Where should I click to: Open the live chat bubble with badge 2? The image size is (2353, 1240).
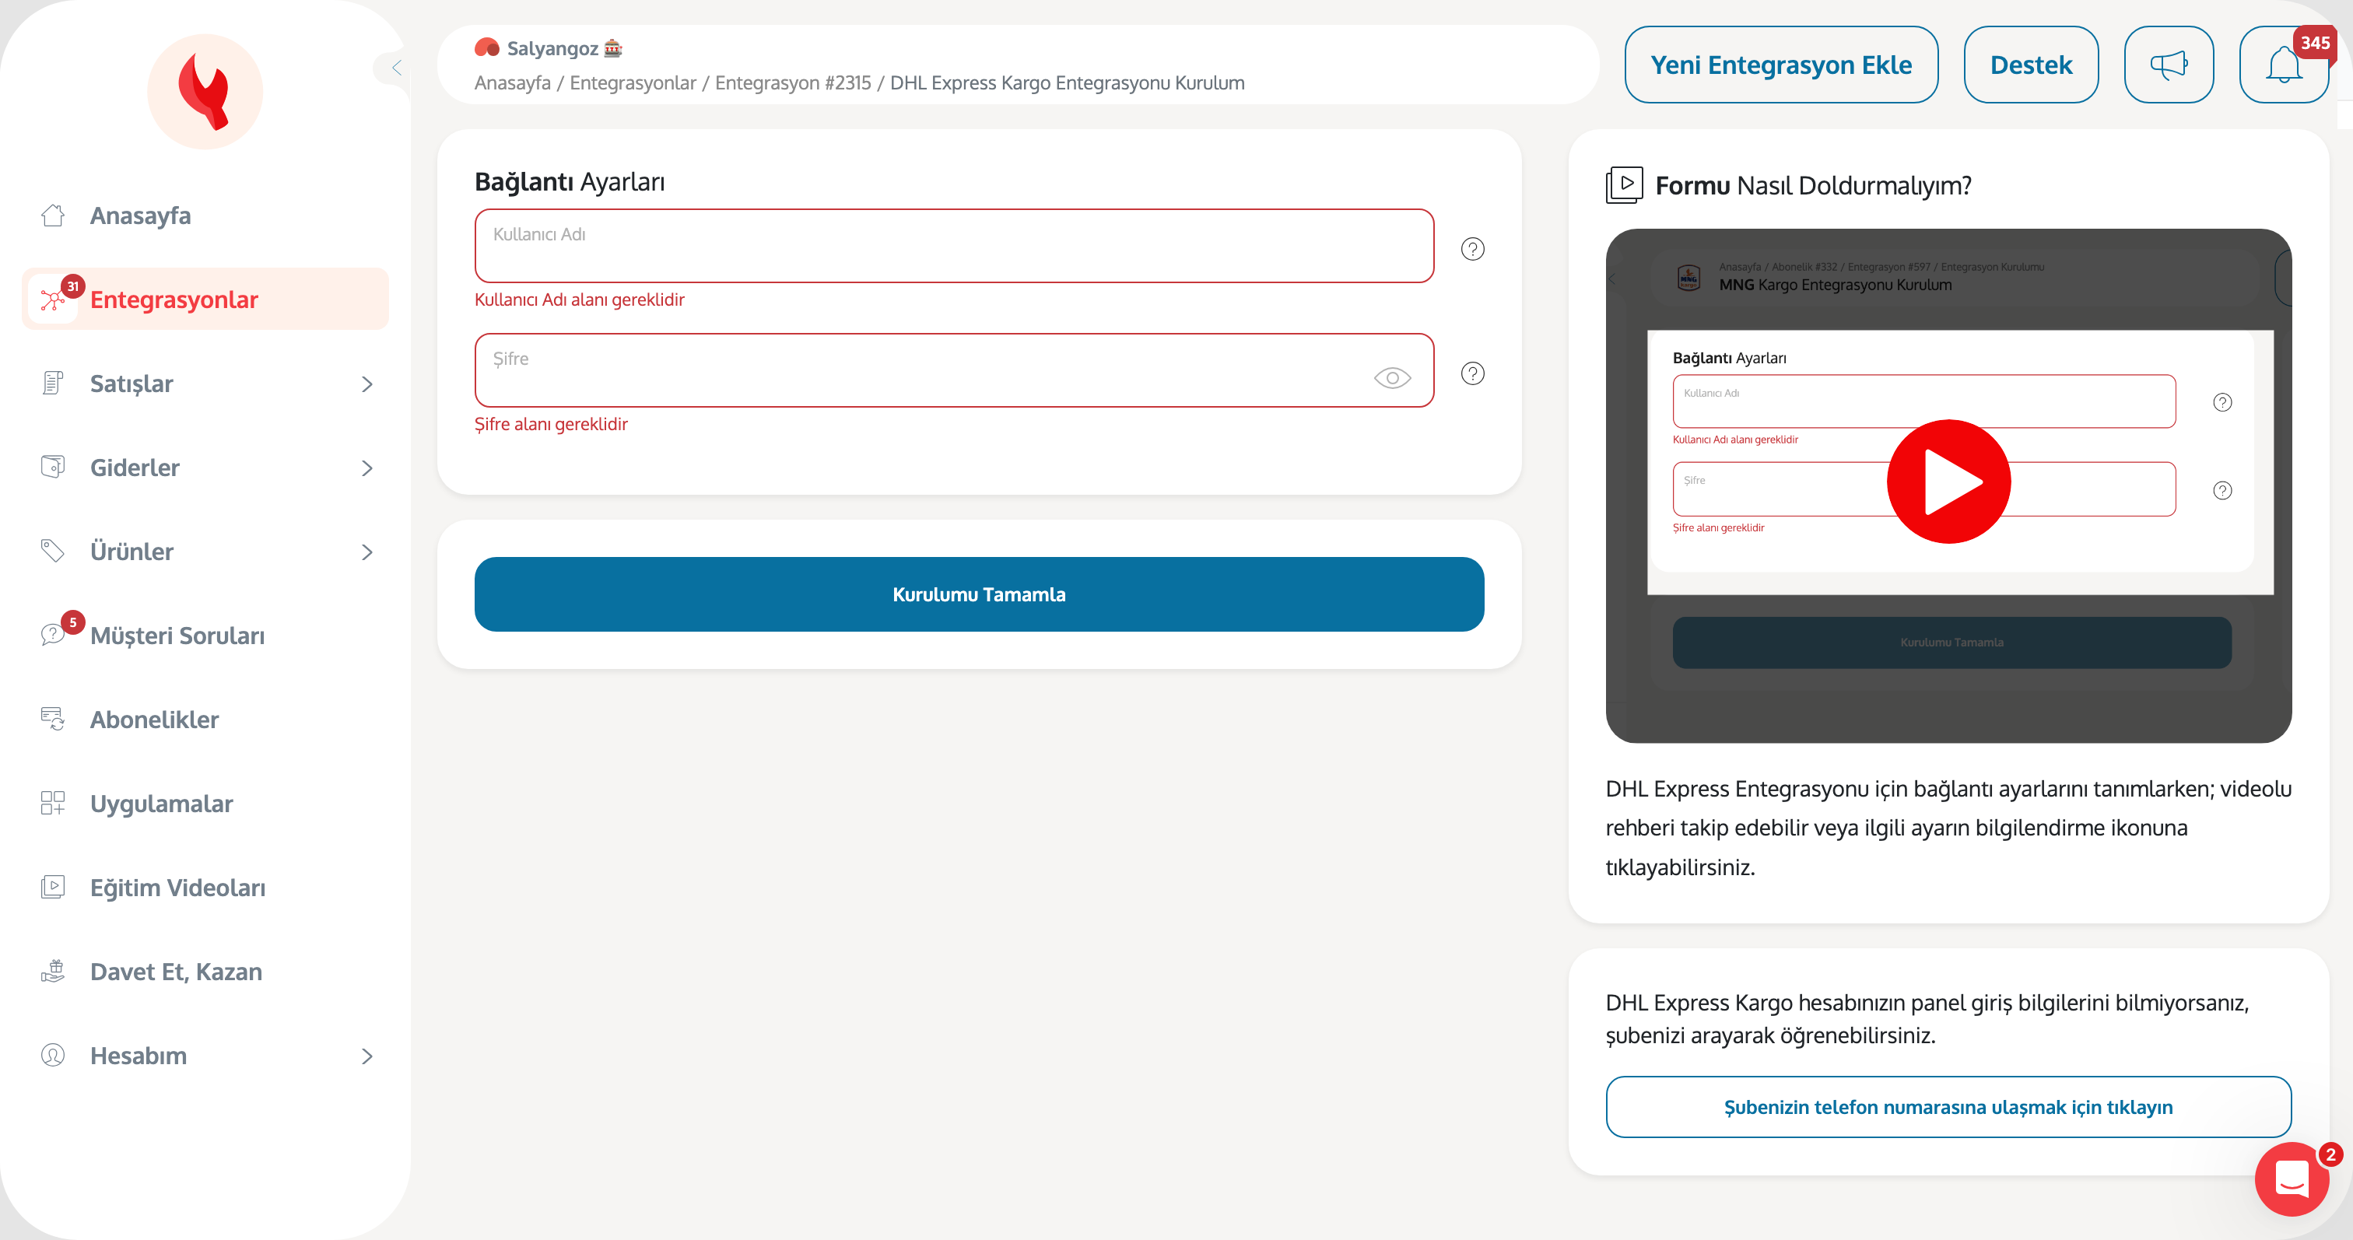2292,1179
